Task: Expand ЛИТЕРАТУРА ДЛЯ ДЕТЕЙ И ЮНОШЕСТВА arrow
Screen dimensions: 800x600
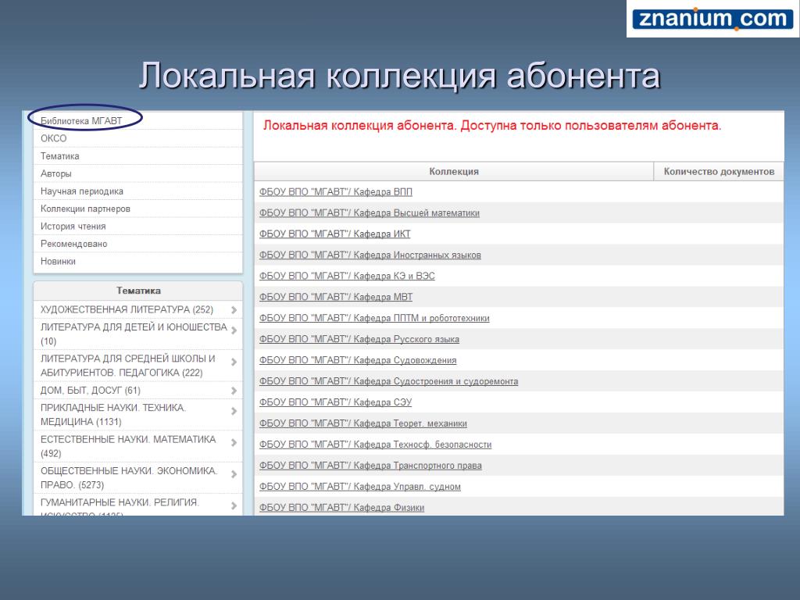Action: (x=234, y=330)
